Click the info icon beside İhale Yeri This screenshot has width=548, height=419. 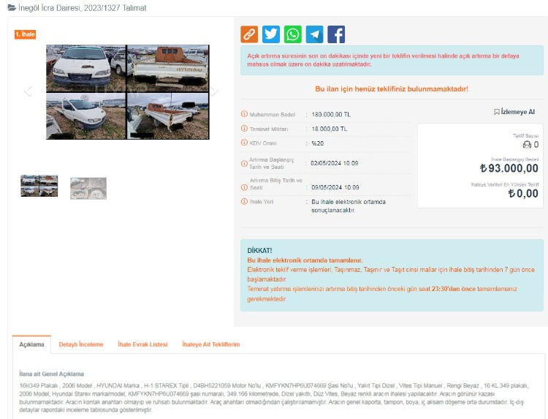tap(244, 201)
